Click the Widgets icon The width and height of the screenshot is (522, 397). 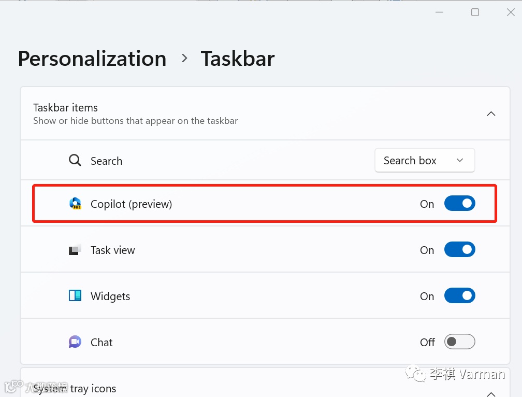click(76, 296)
